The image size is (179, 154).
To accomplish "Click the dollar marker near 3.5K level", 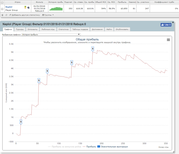I will pyautogui.click(x=47, y=71).
